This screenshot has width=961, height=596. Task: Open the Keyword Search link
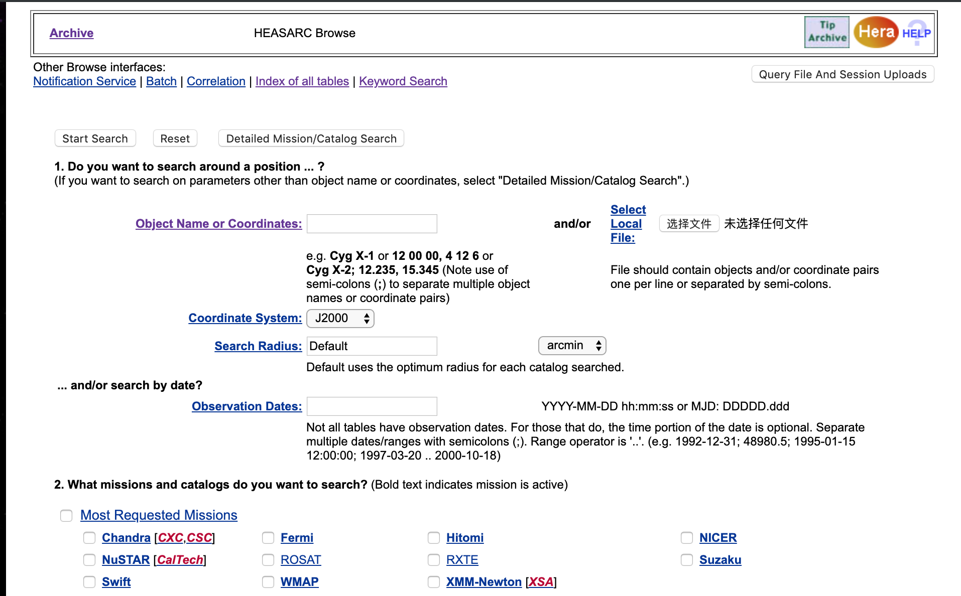tap(403, 81)
